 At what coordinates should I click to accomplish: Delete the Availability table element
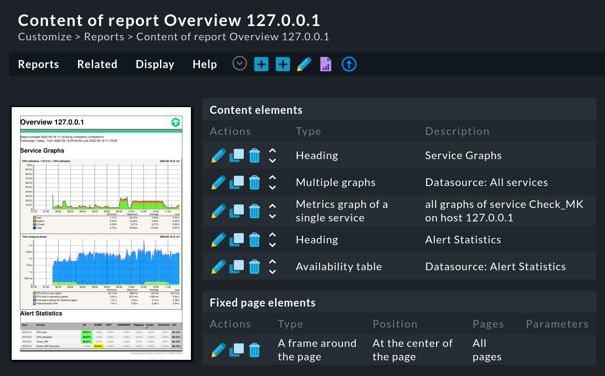click(255, 266)
